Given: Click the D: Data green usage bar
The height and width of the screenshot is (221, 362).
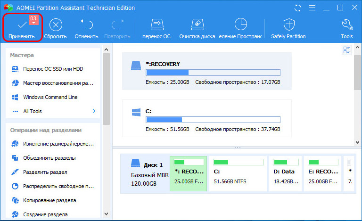Looking at the screenshot, I should tap(286, 162).
